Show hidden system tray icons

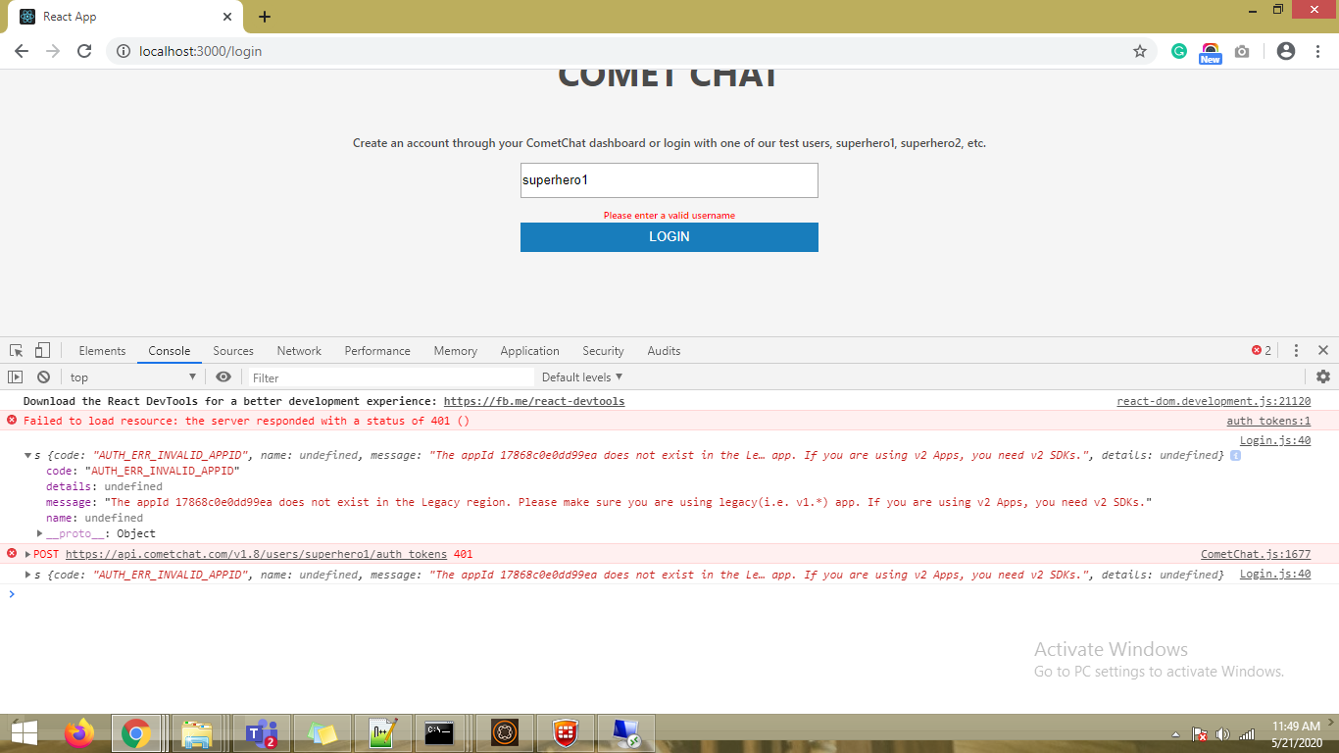1176,733
